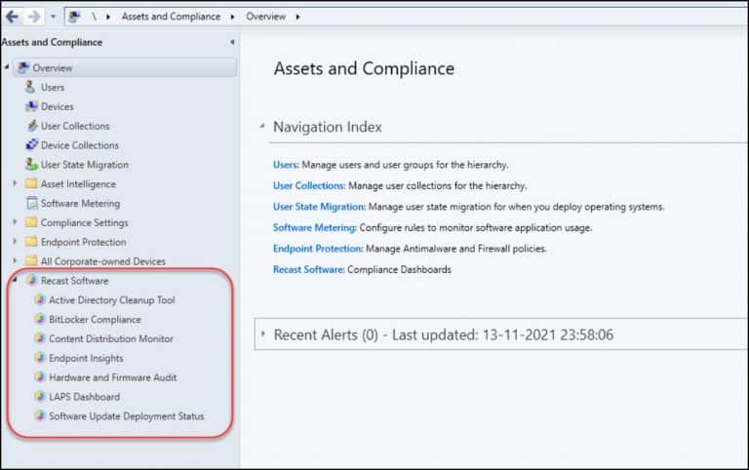
Task: Select Software Metering tree item
Action: (80, 204)
